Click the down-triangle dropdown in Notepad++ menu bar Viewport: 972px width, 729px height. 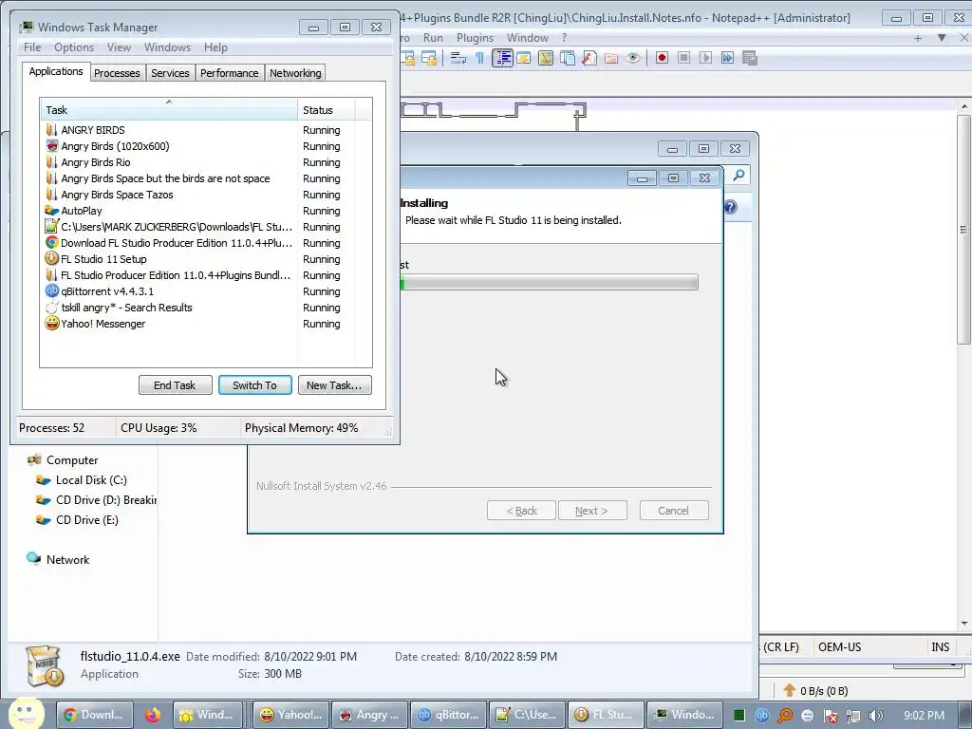942,38
